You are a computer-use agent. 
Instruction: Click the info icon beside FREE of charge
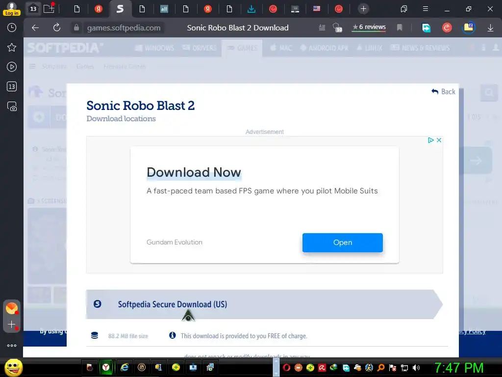pos(172,335)
